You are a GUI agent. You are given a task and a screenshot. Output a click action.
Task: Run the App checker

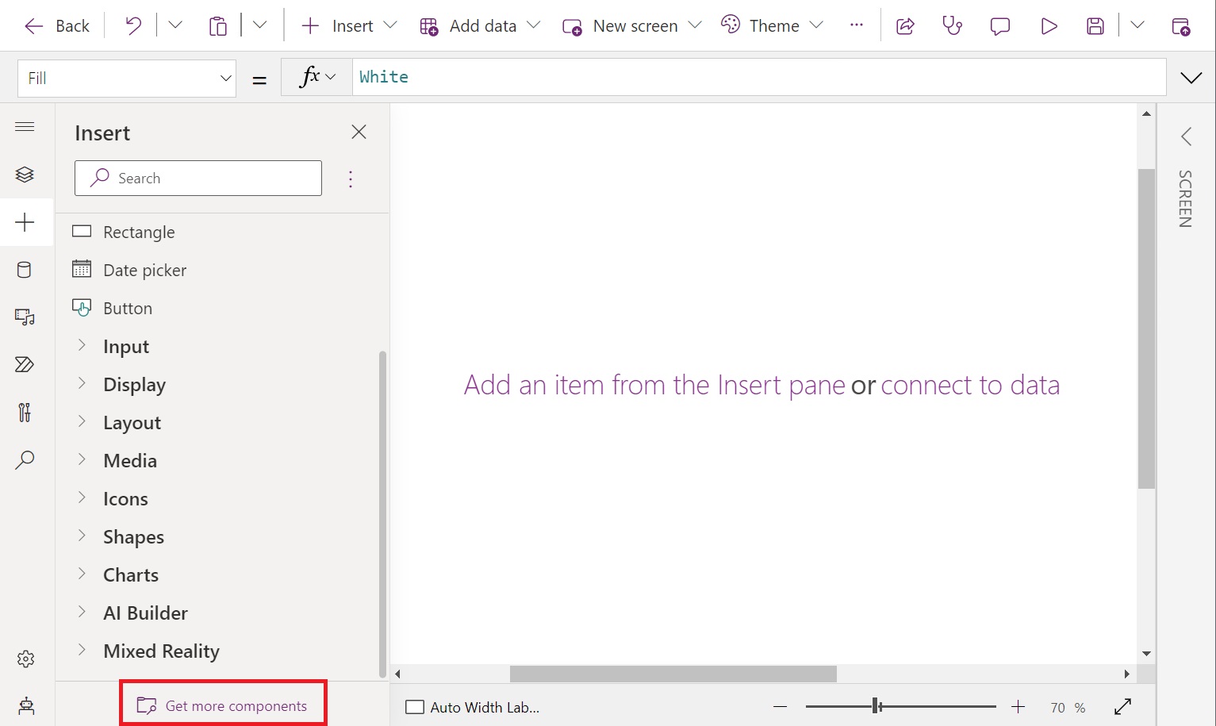click(x=951, y=25)
